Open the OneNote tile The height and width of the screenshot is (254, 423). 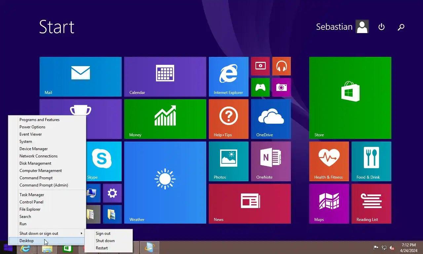(x=271, y=161)
